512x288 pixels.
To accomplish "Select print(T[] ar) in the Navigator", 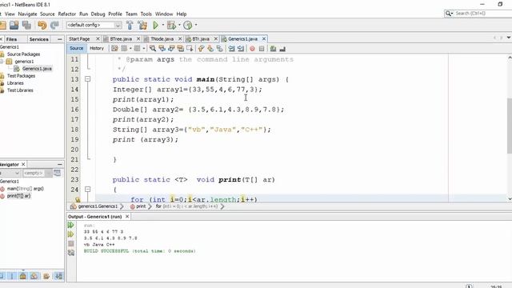I will tap(18, 196).
